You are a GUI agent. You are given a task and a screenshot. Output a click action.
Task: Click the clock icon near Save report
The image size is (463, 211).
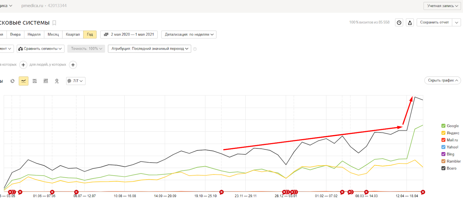click(x=399, y=23)
